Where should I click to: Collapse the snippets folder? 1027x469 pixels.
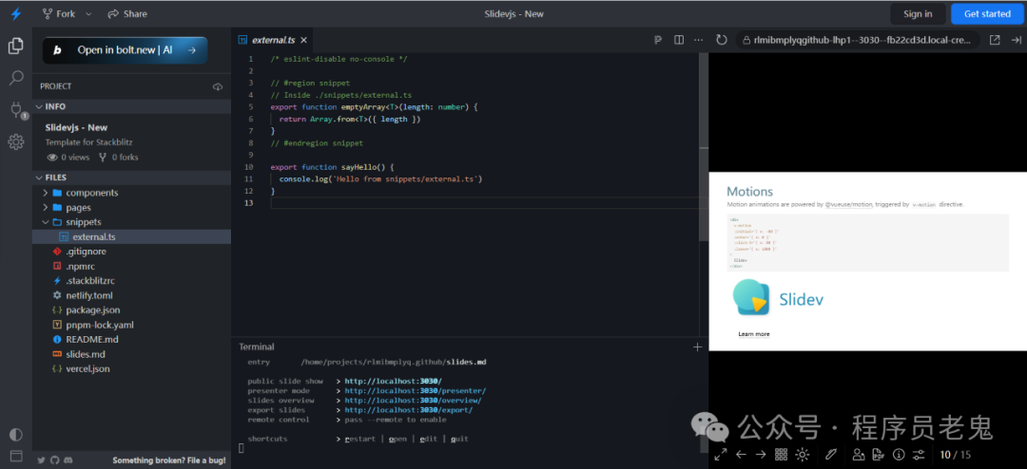pos(131,222)
